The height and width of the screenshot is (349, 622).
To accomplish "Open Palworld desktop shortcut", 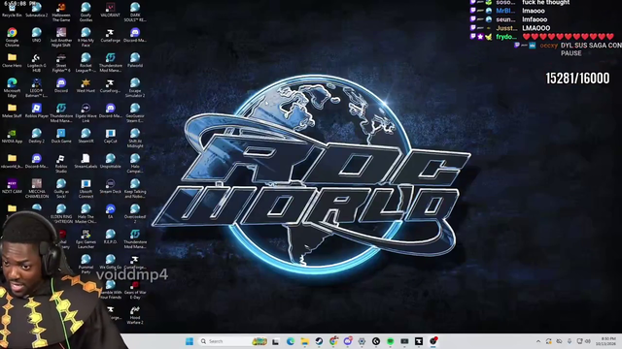I will pyautogui.click(x=135, y=60).
